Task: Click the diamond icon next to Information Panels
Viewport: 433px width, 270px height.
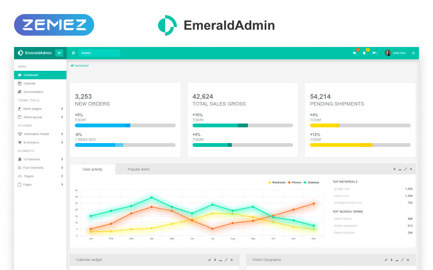Action: tap(20, 134)
